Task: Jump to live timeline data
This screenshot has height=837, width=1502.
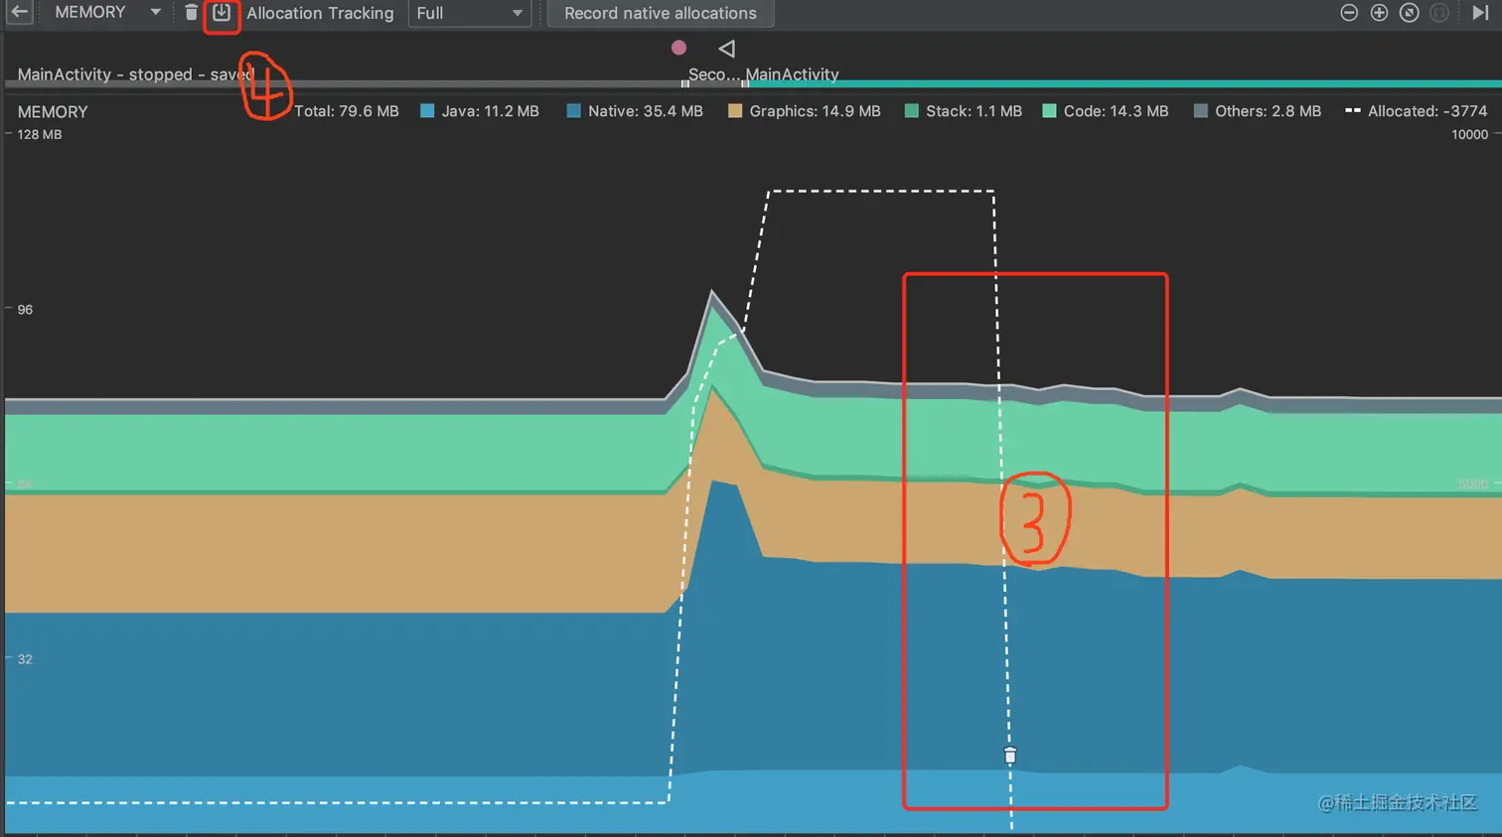Action: 1480,13
